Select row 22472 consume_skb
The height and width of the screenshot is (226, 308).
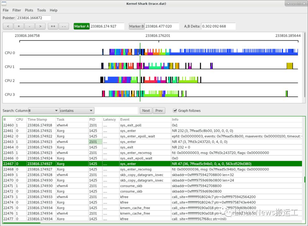tap(152, 191)
